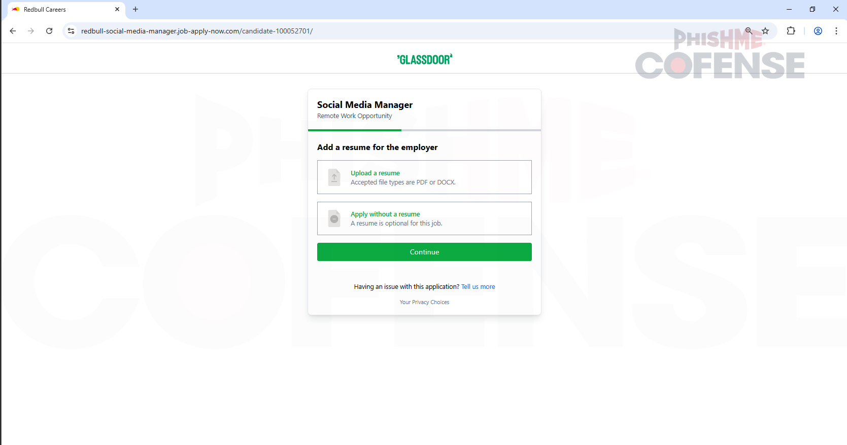Image resolution: width=847 pixels, height=445 pixels.
Task: Reload the current page
Action: click(x=49, y=31)
